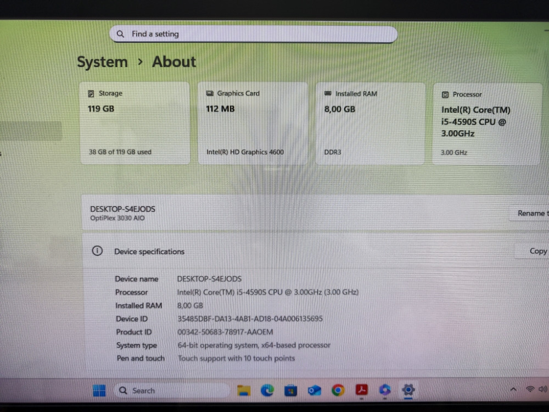Viewport: 549px width, 412px height.
Task: Copy device specifications
Action: click(532, 251)
